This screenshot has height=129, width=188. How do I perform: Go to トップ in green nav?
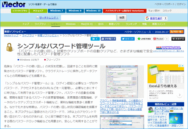pyautogui.click(x=26, y=24)
